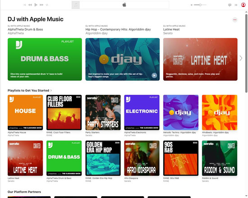Open small Drum & Bass playlist cover
This screenshot has height=198, width=248.
pos(64,158)
